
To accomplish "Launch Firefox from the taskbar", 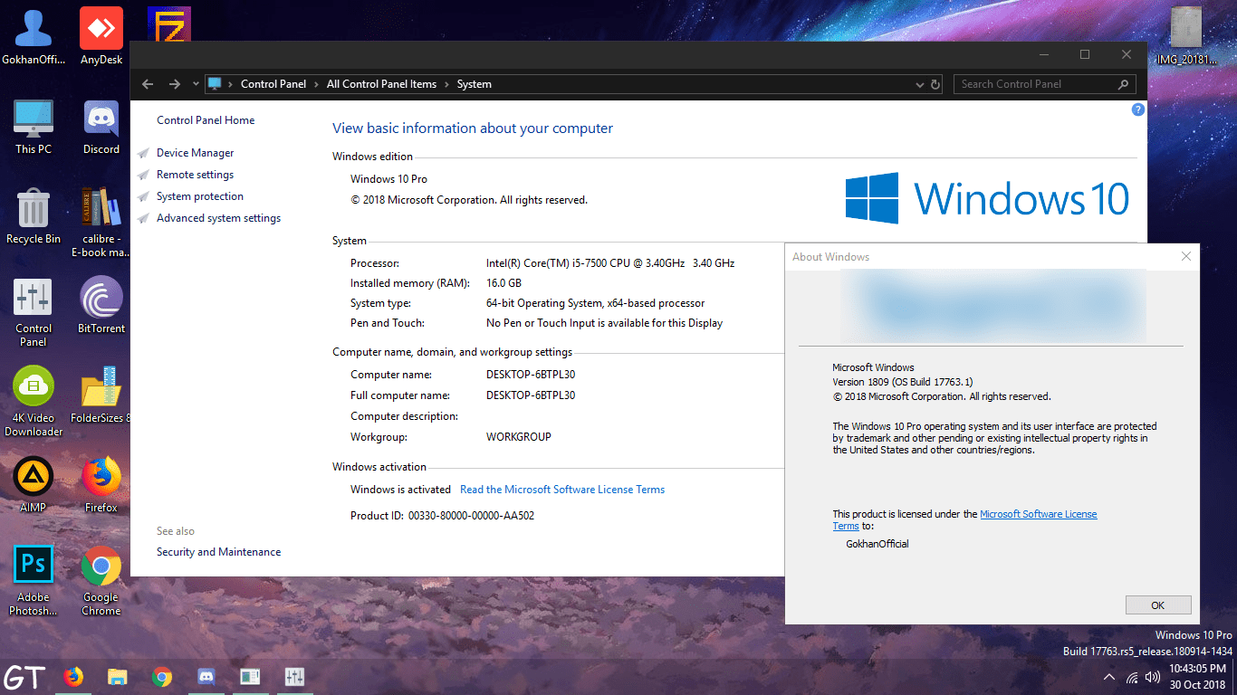I will [x=73, y=677].
